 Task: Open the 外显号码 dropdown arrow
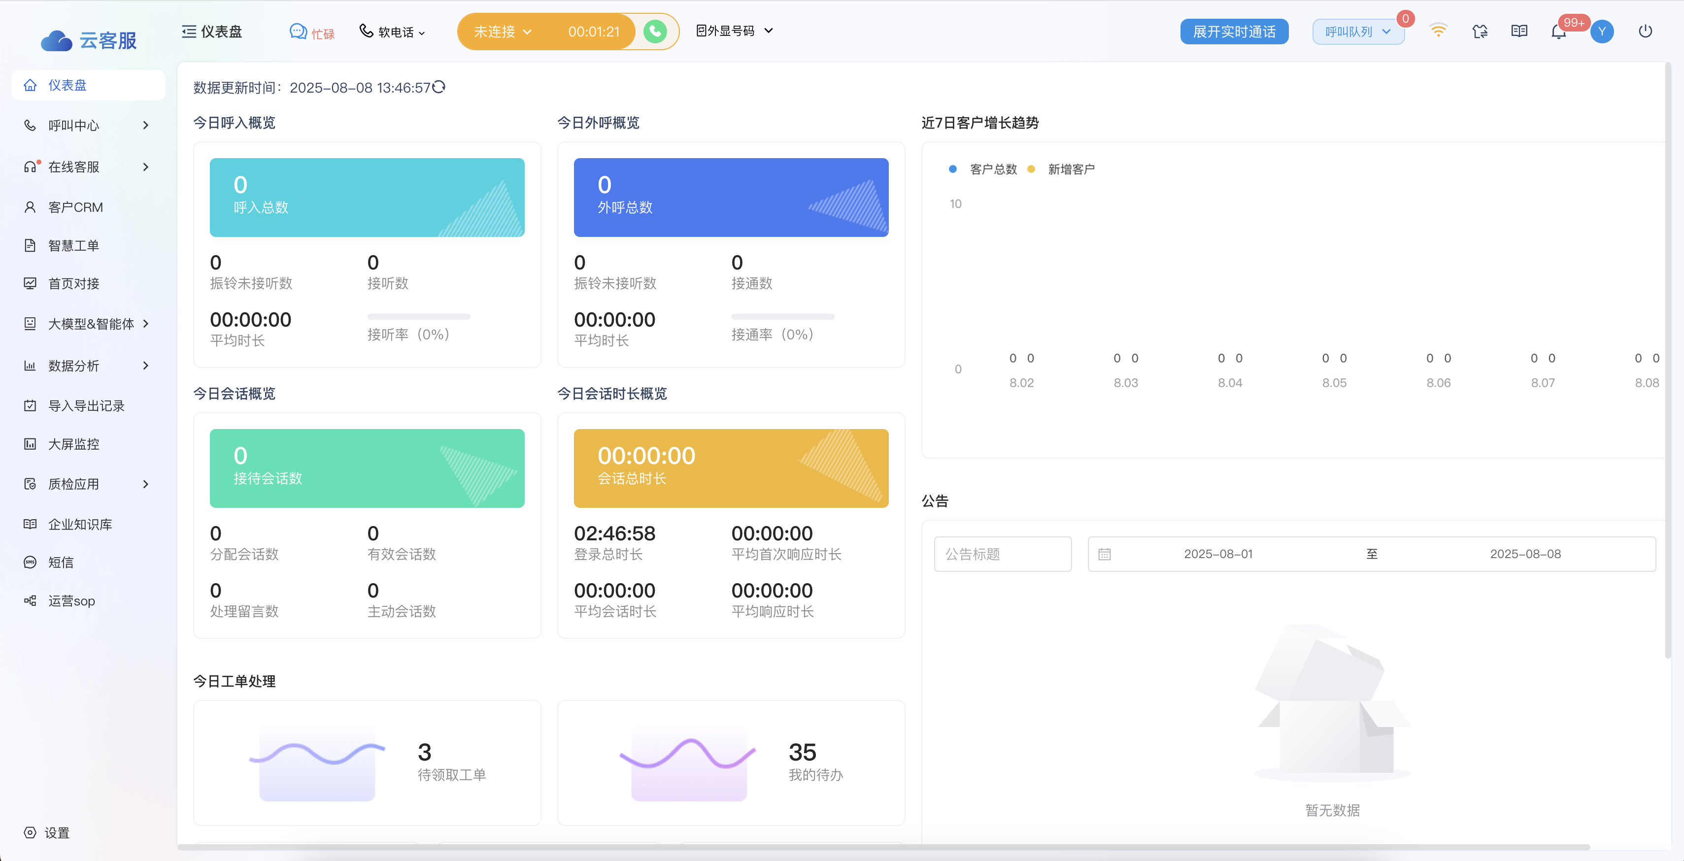tap(769, 31)
